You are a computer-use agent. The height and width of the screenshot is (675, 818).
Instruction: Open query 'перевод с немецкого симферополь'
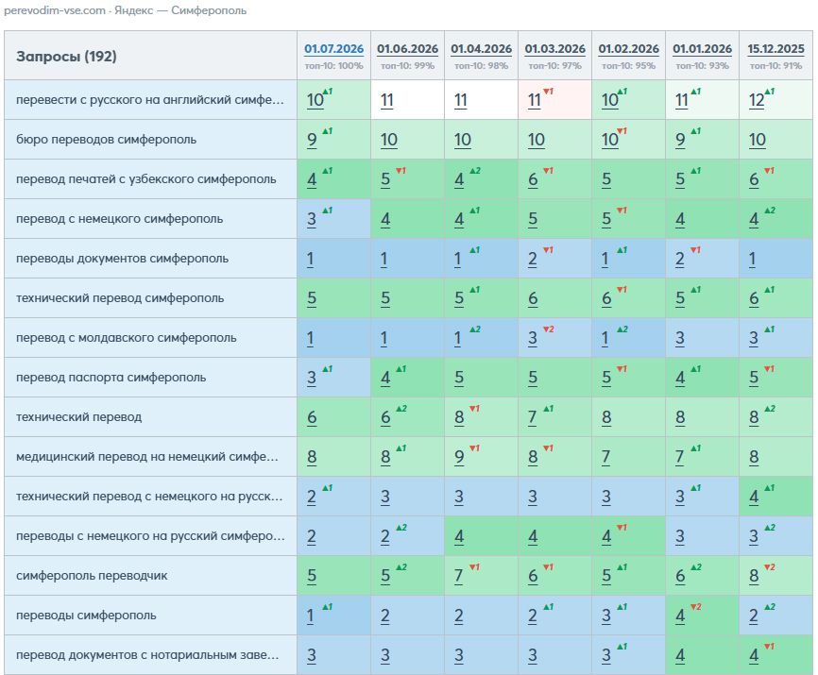(119, 219)
